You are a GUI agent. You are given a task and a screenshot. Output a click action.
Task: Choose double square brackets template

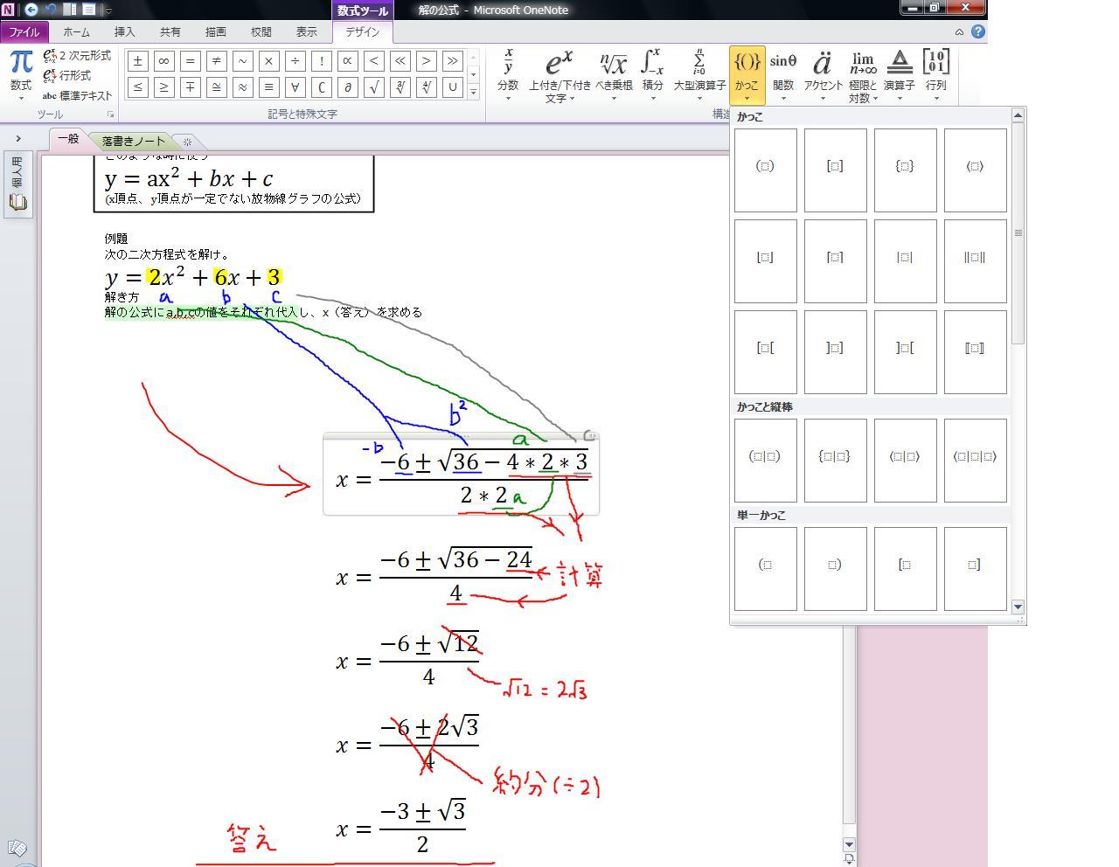coord(976,352)
